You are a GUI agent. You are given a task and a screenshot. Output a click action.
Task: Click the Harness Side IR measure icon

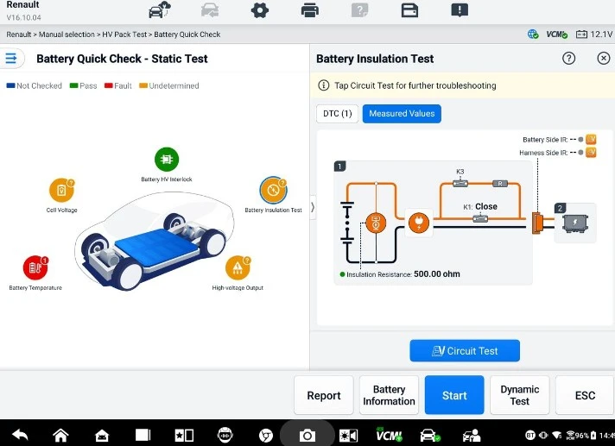[591, 153]
